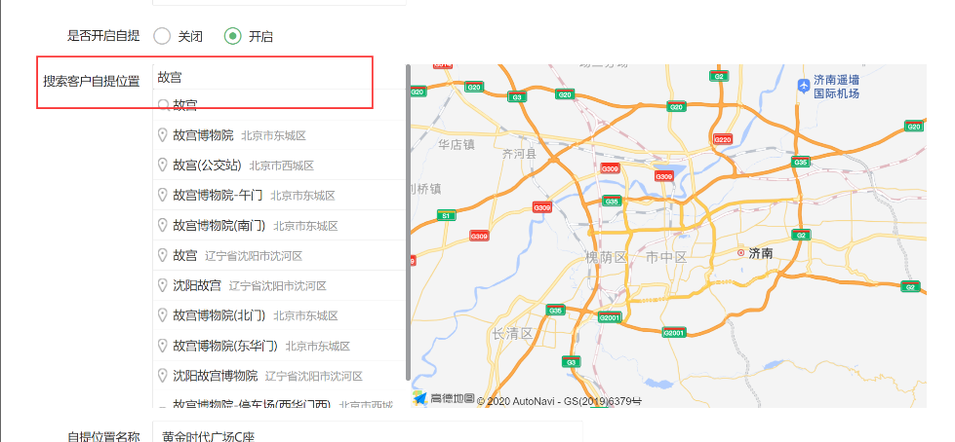Click the 济南 city marker on map

tap(740, 252)
